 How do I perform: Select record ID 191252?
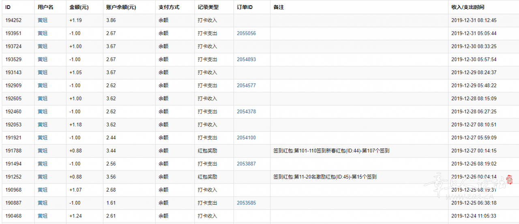(13, 177)
